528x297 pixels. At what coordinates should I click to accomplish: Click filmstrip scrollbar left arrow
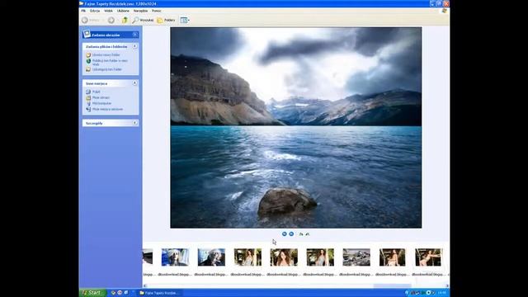pyautogui.click(x=145, y=286)
